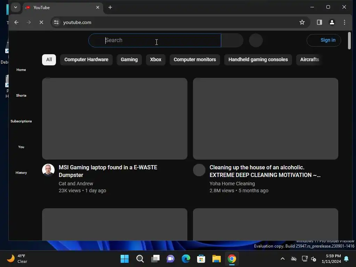Open the muted volume tray icon
Screen dimensions: 356x267
click(314, 259)
